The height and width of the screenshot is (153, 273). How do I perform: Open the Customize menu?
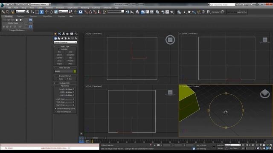[x=96, y=8]
